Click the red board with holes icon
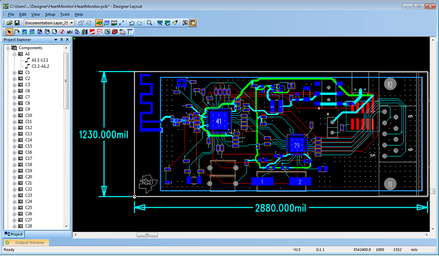Image resolution: width=439 pixels, height=256 pixels. [115, 32]
